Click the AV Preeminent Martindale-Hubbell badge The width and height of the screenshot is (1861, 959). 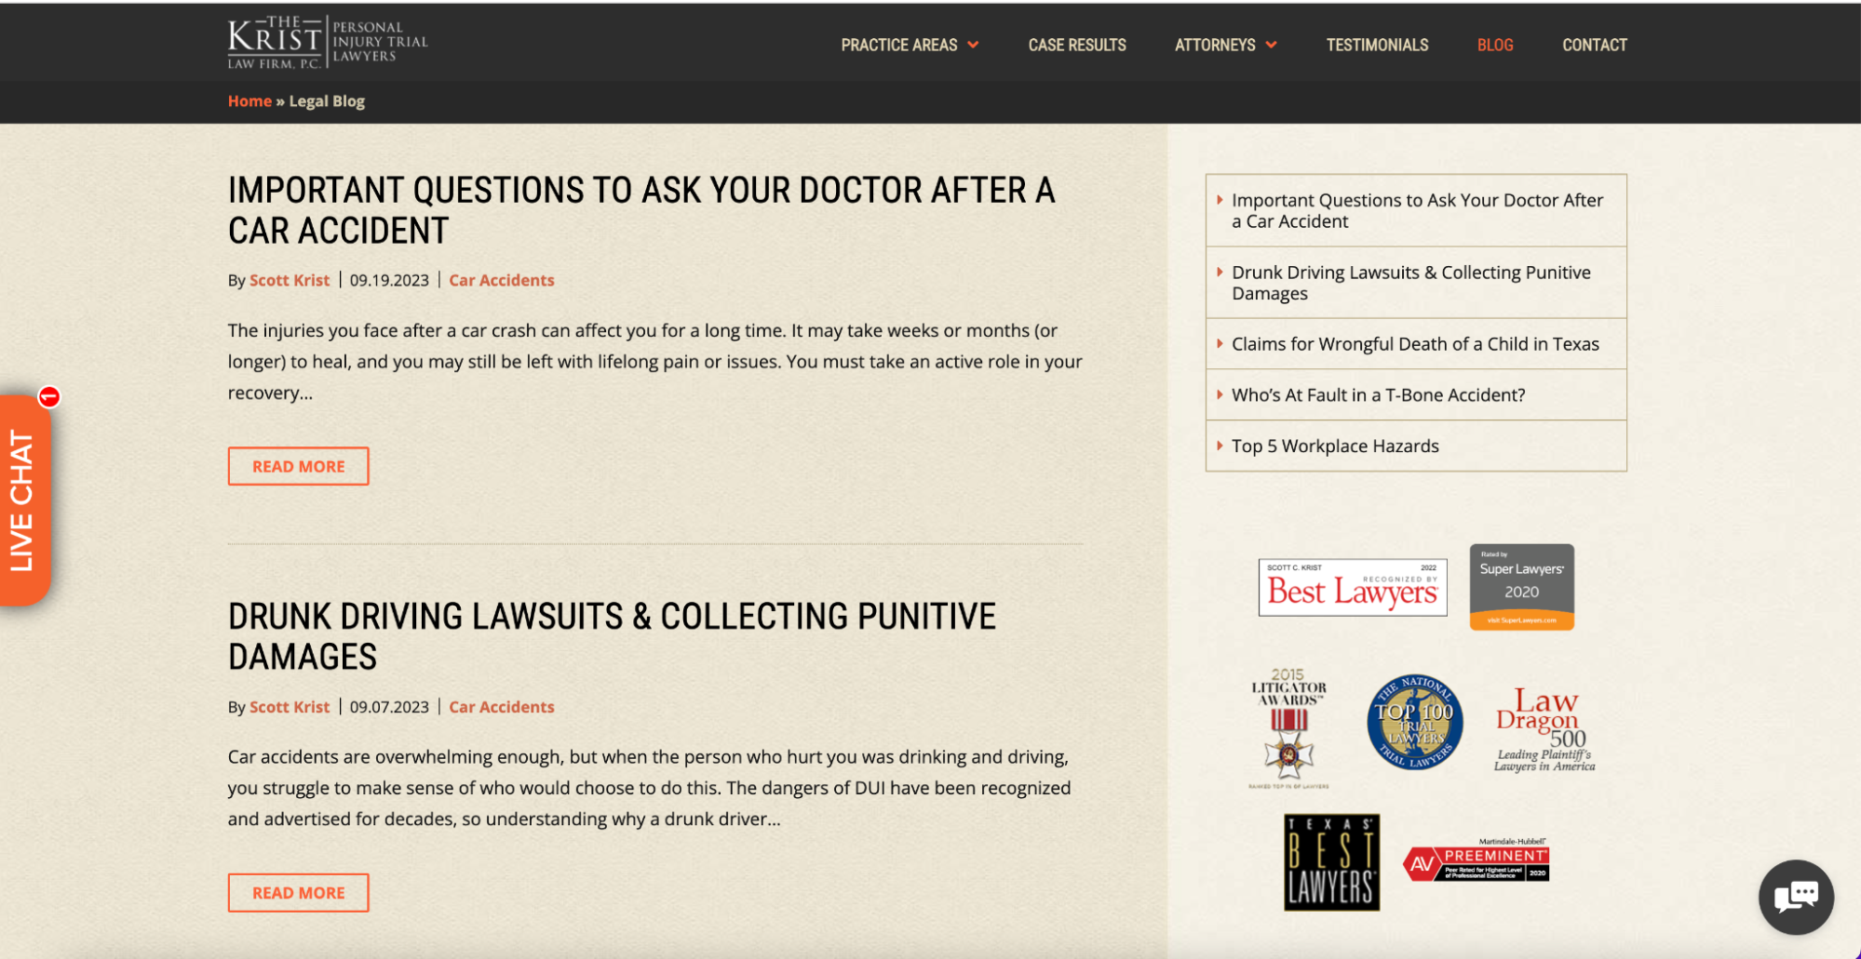click(1477, 861)
